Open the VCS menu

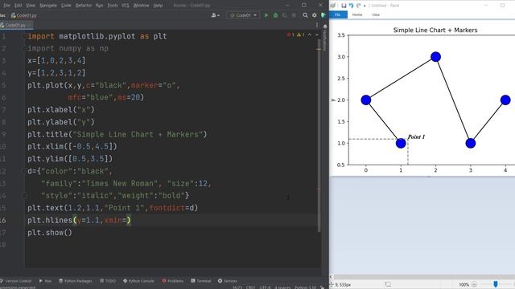point(126,6)
